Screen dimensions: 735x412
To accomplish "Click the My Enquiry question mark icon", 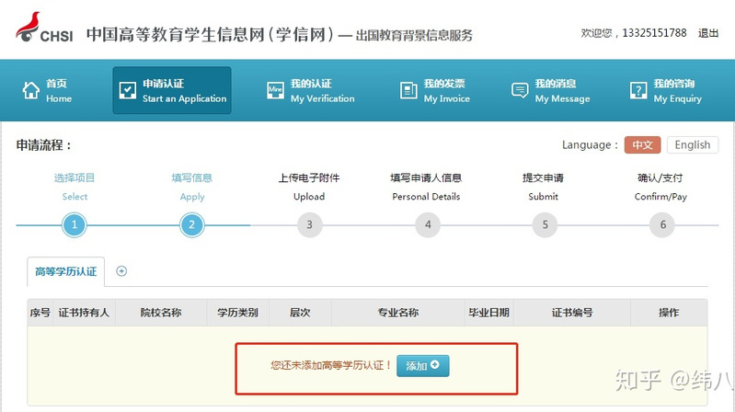I will tap(638, 90).
